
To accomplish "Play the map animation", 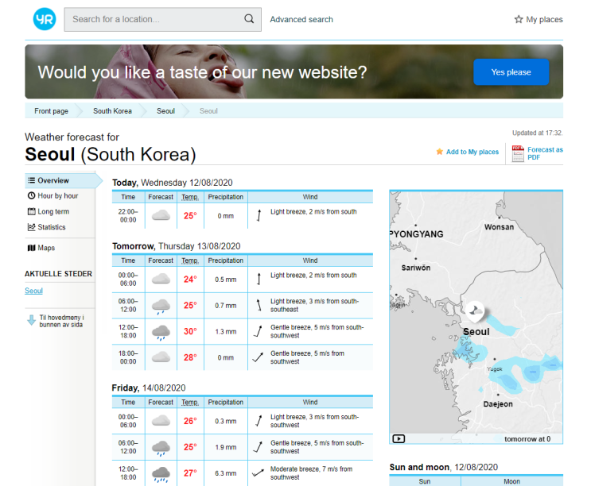I will (x=399, y=438).
